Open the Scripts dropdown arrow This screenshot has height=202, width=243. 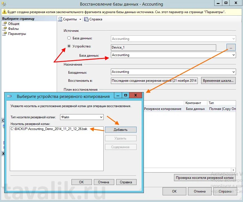[x=80, y=19]
